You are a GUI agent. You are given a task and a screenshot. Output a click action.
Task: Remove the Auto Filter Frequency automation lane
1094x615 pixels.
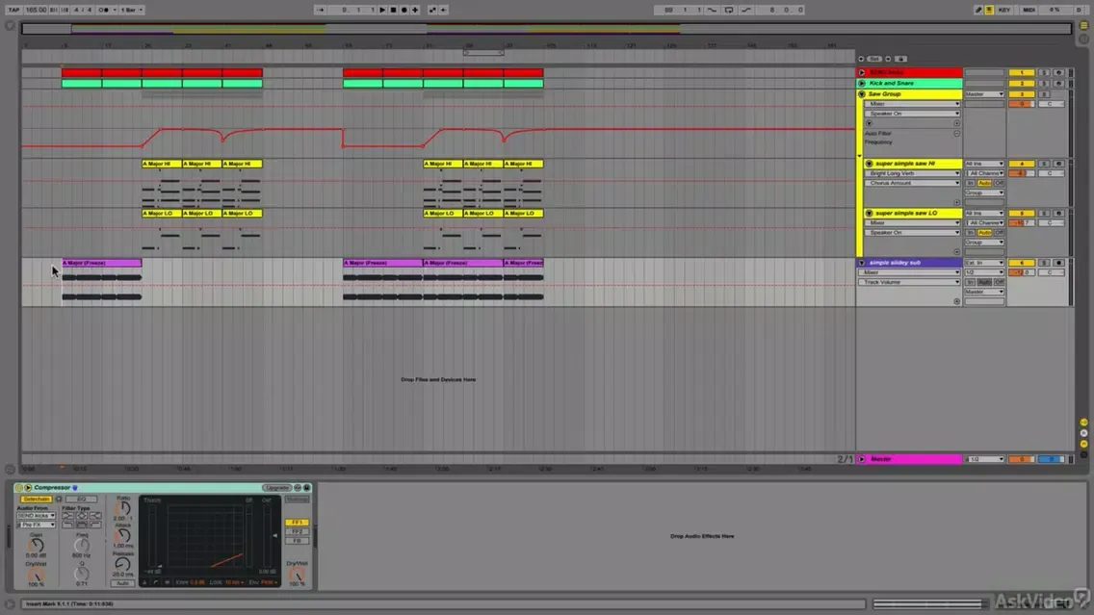(956, 133)
